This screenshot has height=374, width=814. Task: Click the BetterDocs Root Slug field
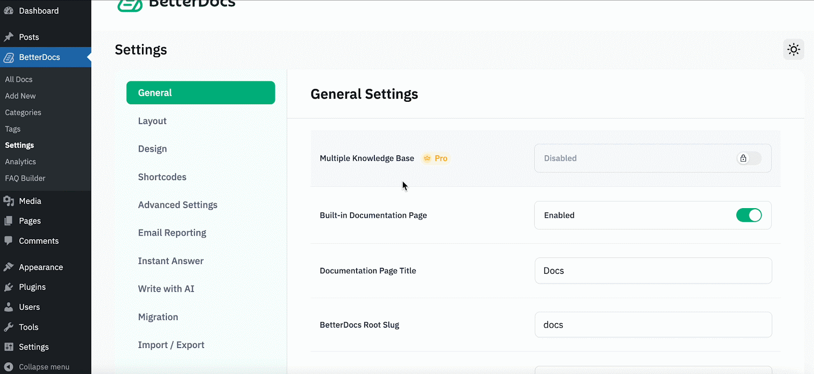tap(653, 325)
